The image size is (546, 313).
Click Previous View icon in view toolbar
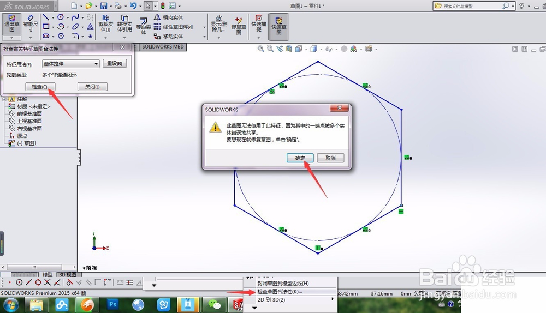pos(280,49)
